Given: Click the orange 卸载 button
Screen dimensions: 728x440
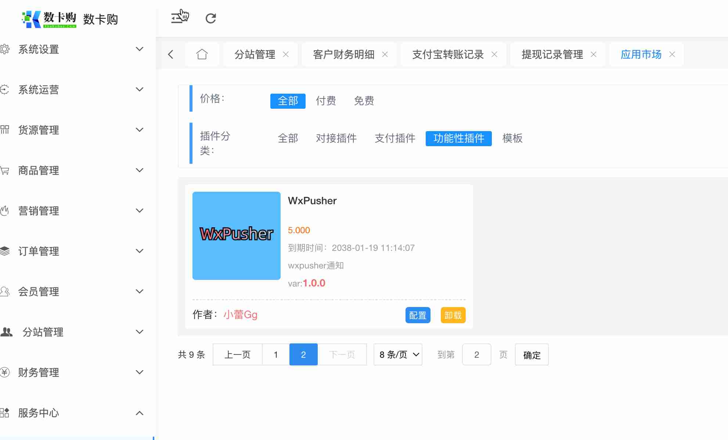Looking at the screenshot, I should (453, 315).
